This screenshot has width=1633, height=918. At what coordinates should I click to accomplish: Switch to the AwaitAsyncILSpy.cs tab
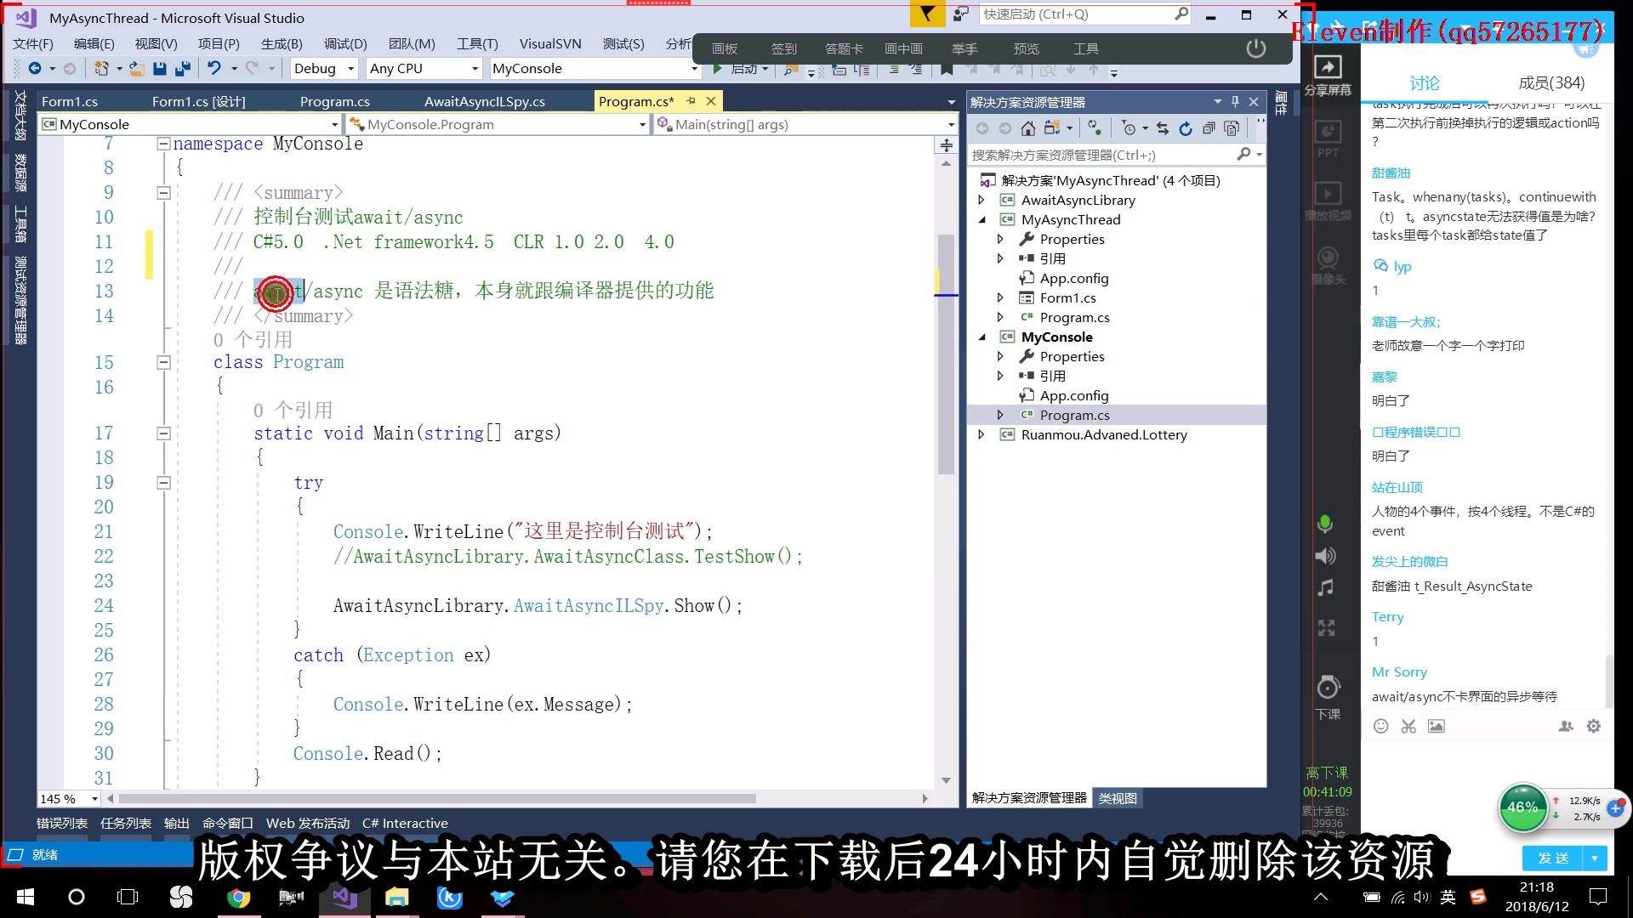point(484,102)
